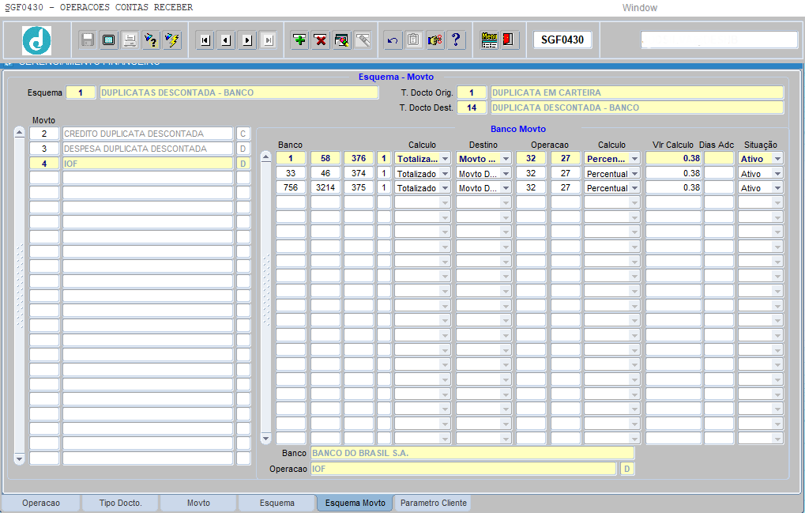Click the flashlight with lightning bolt icon
Image resolution: width=805 pixels, height=513 pixels.
(172, 40)
